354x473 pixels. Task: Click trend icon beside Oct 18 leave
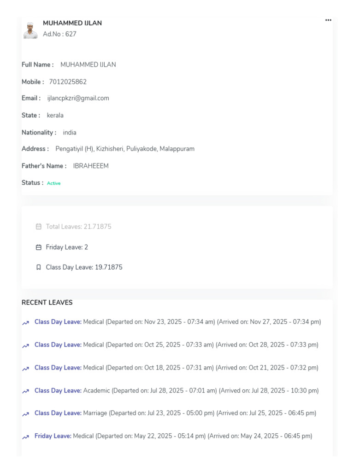click(x=26, y=369)
